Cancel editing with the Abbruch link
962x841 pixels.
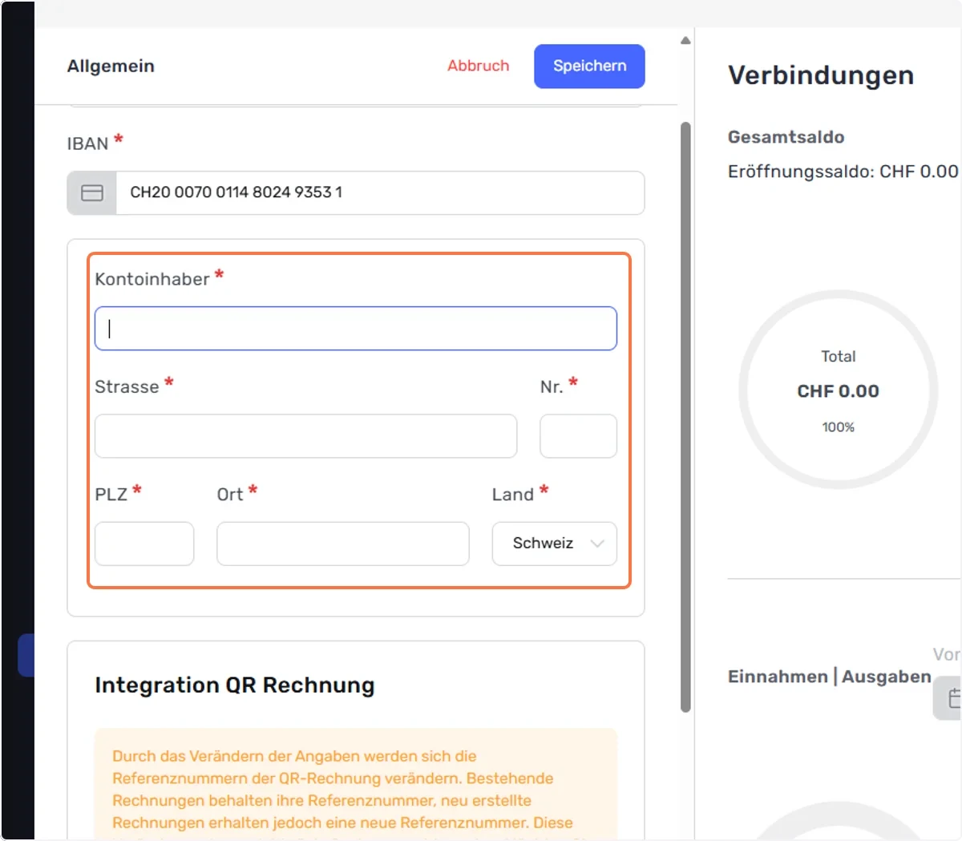click(x=479, y=66)
